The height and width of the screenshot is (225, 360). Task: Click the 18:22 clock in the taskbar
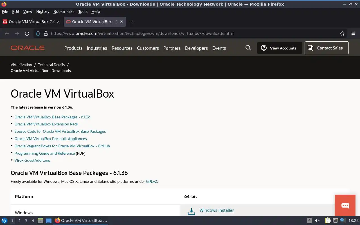click(354, 220)
